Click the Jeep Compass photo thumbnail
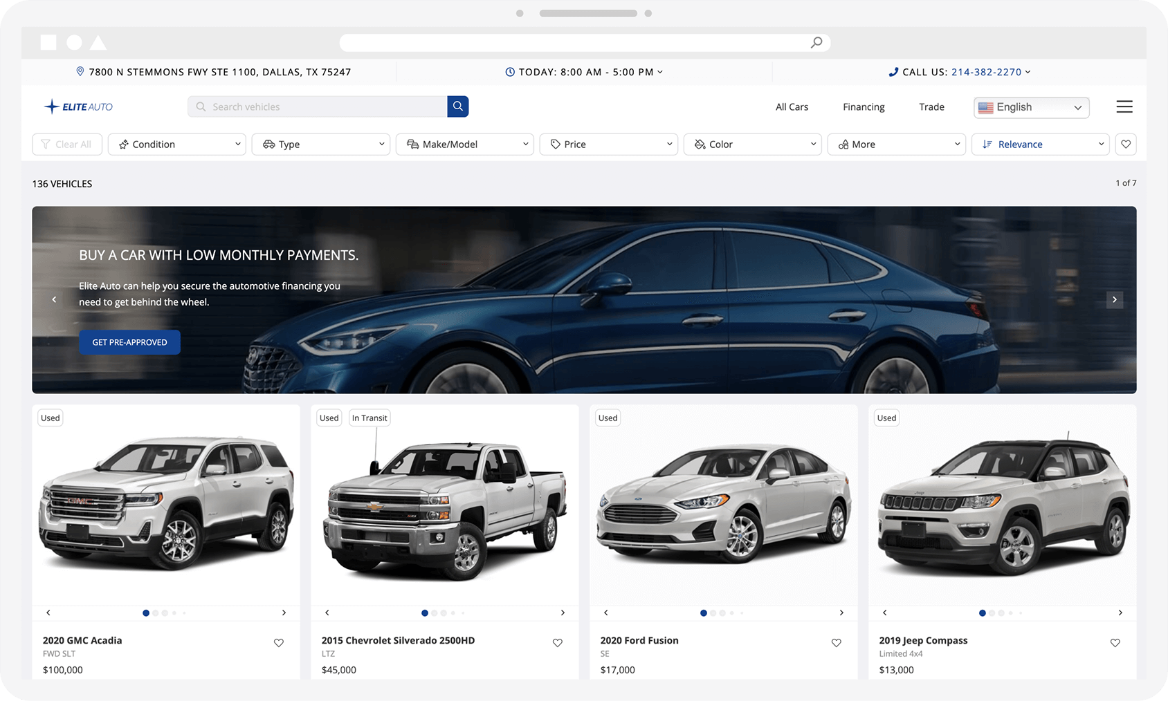Image resolution: width=1168 pixels, height=701 pixels. point(1003,505)
